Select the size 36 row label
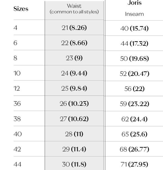Image resolution: width=163 pixels, height=170 pixels. (x=17, y=104)
